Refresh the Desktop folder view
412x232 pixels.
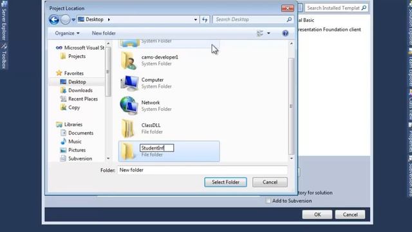coord(205,19)
